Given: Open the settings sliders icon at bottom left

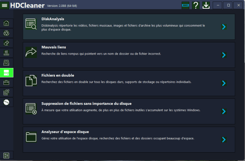Looking at the screenshot, I should 6,156.
